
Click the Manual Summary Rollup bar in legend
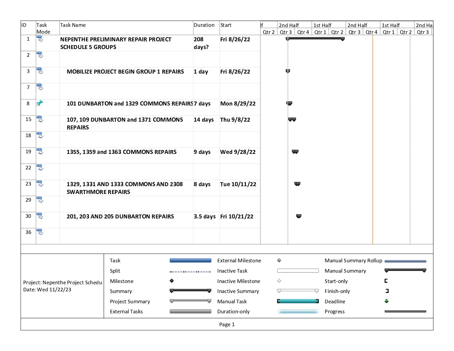[405, 261]
